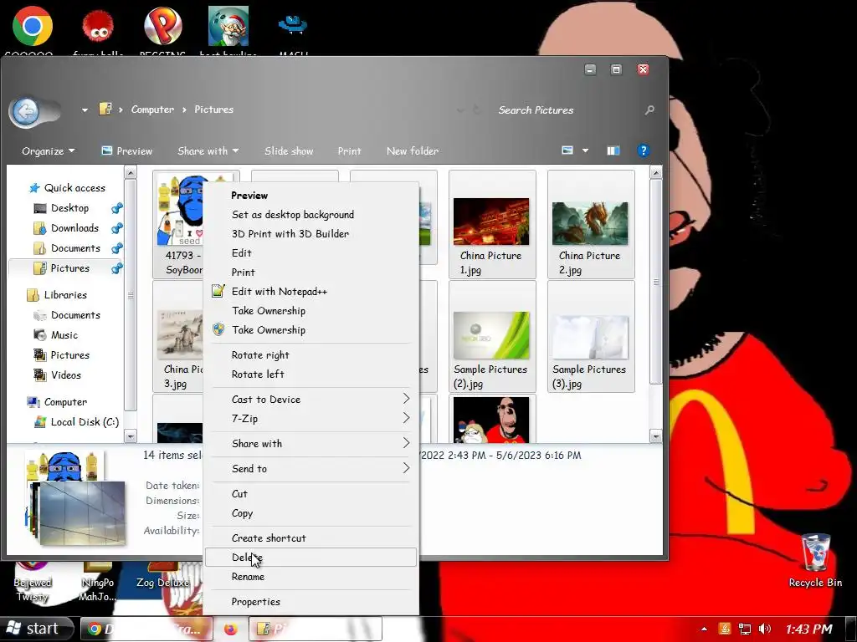857x642 pixels.
Task: Click Computer in the address breadcrumb
Action: [152, 110]
